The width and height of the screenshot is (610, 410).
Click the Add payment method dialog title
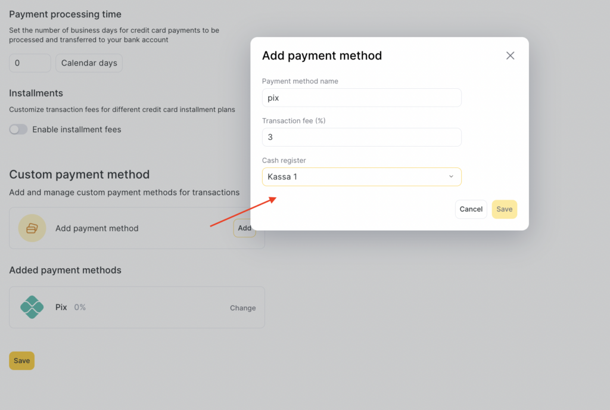(322, 55)
